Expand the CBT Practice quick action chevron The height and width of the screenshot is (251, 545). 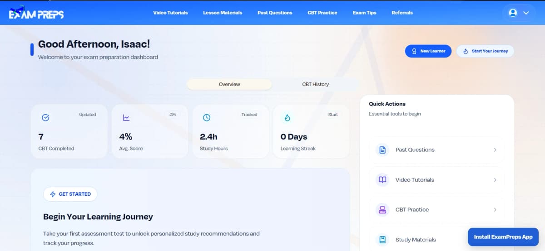[495, 210]
